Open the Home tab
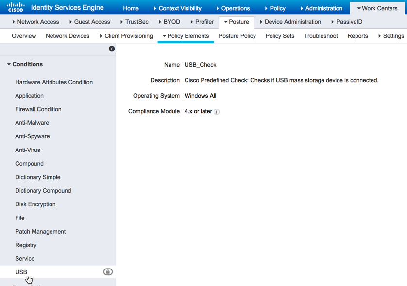 coord(131,8)
